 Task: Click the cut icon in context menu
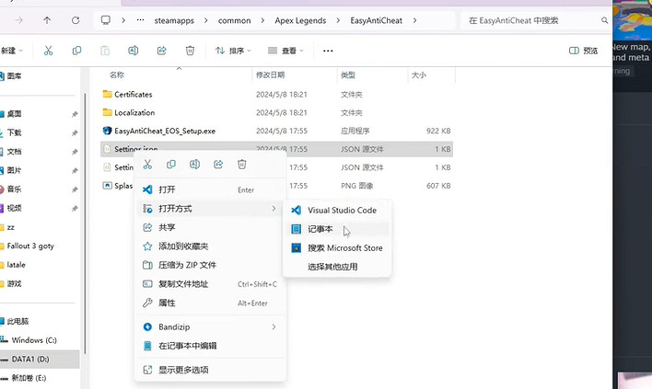pos(147,165)
